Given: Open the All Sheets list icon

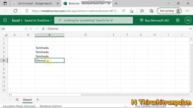Looking at the screenshot, I should pyautogui.click(x=17, y=100).
